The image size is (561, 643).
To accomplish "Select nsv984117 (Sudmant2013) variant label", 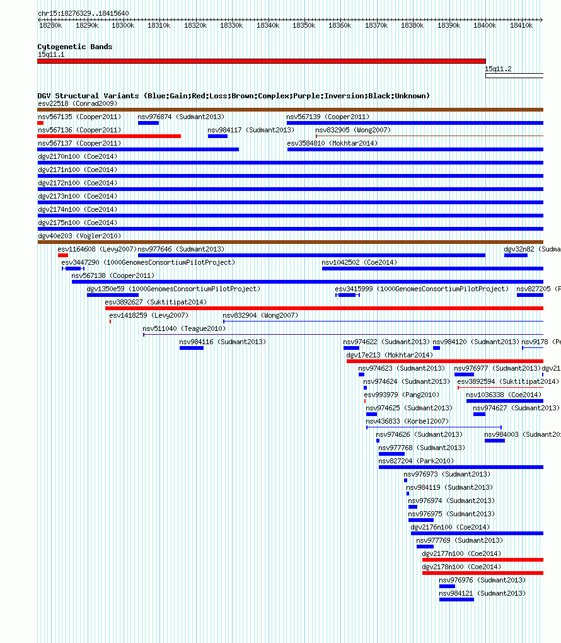I will 251,130.
